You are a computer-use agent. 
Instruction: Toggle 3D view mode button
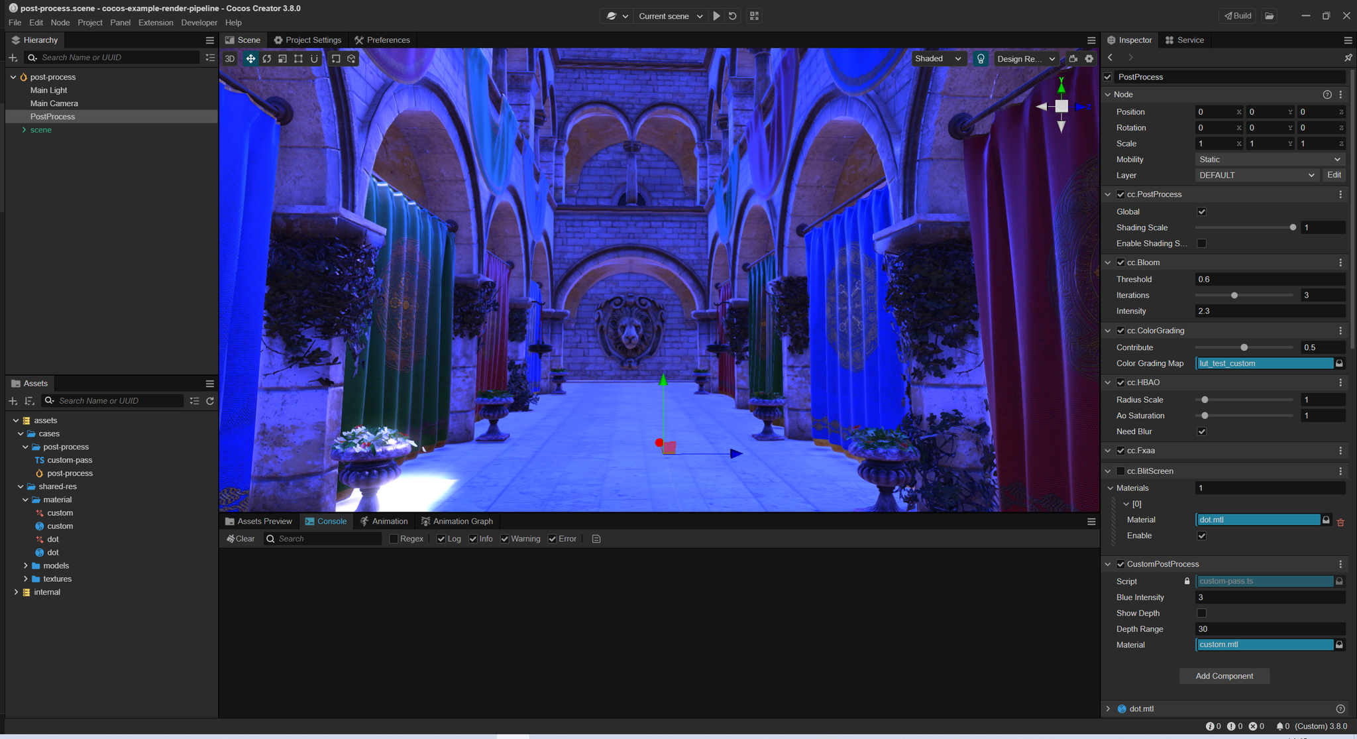(x=230, y=59)
